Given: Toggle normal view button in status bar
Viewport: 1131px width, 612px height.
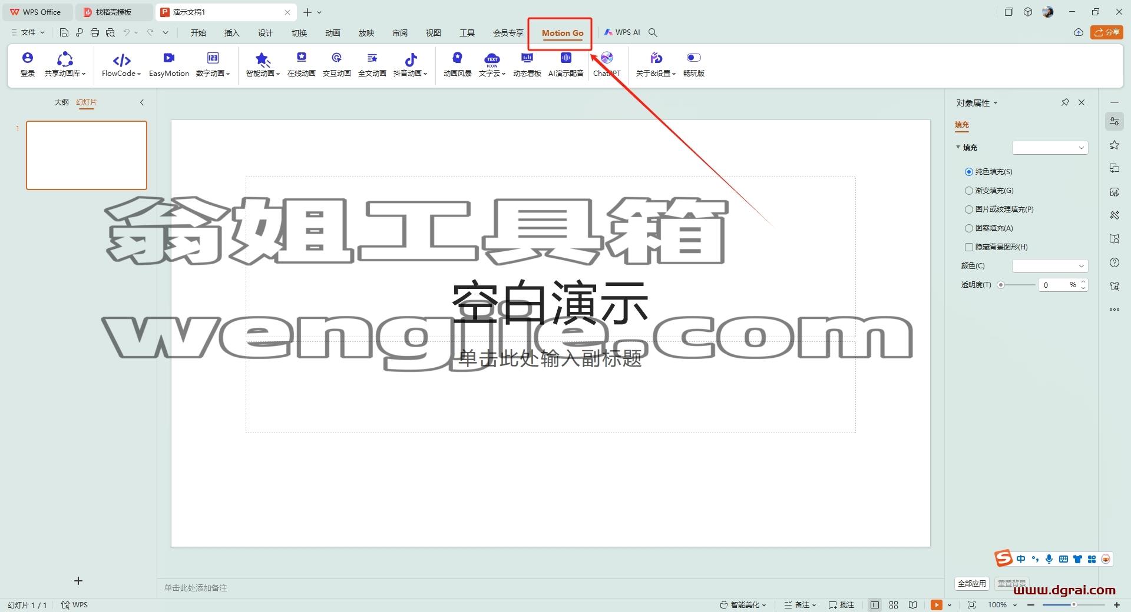Looking at the screenshot, I should pos(875,605).
